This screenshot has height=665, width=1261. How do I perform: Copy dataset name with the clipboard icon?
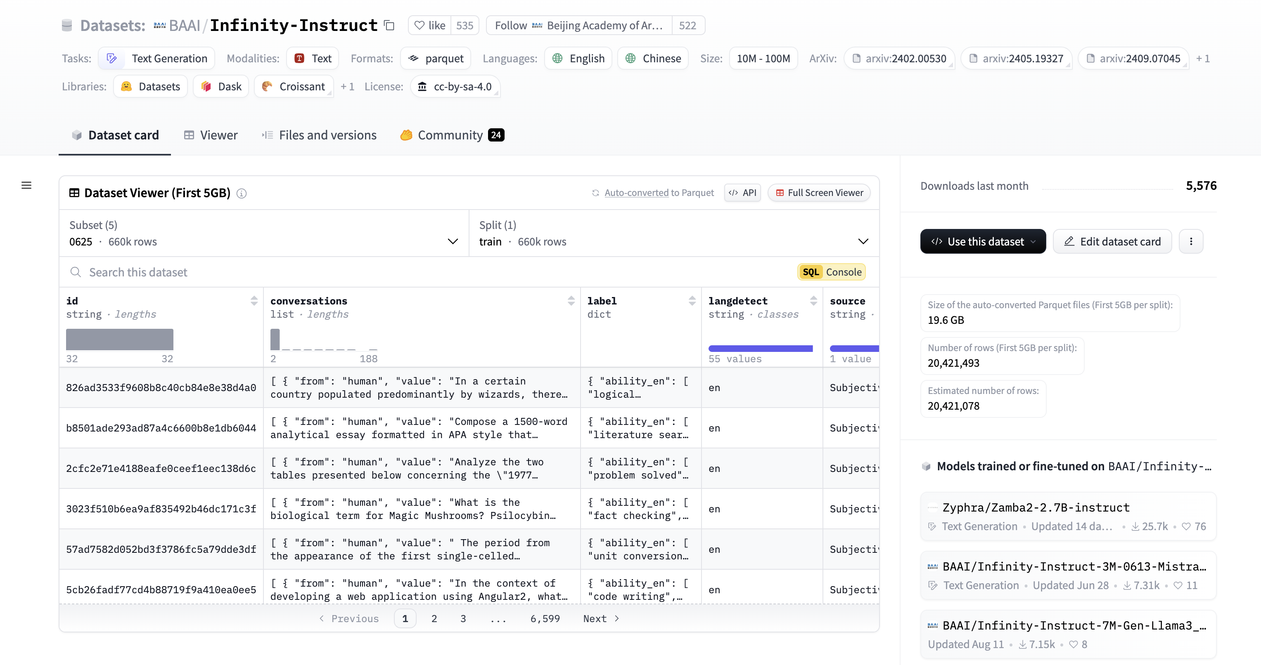click(x=389, y=25)
